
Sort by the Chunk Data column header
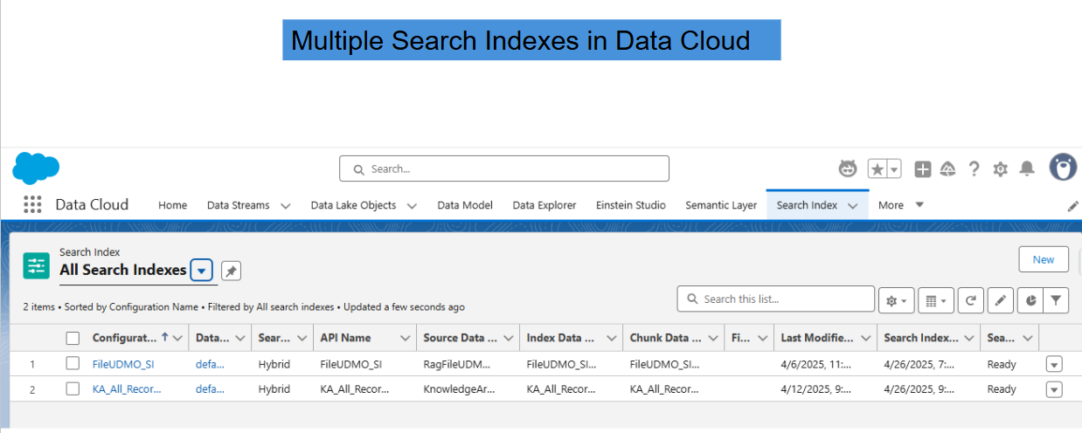(x=666, y=338)
